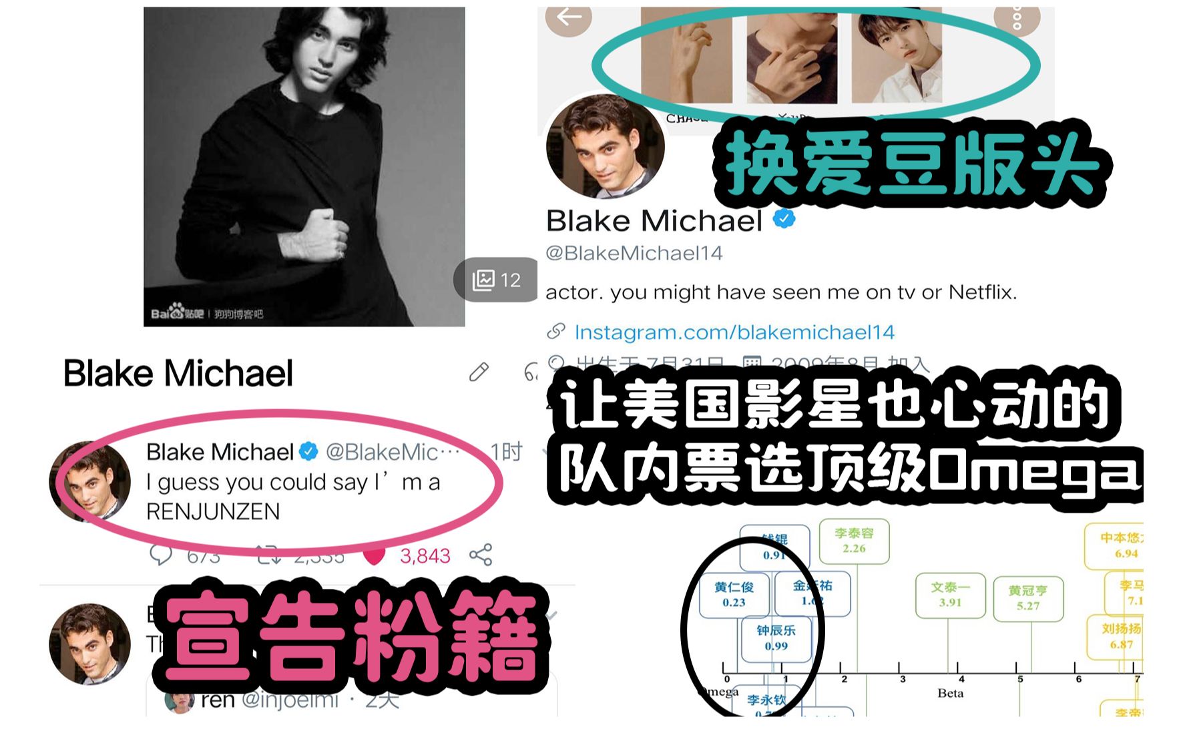Reply to the RENJUNZEN tweet via comment icon
Image resolution: width=1183 pixels, height=739 pixels.
[161, 555]
